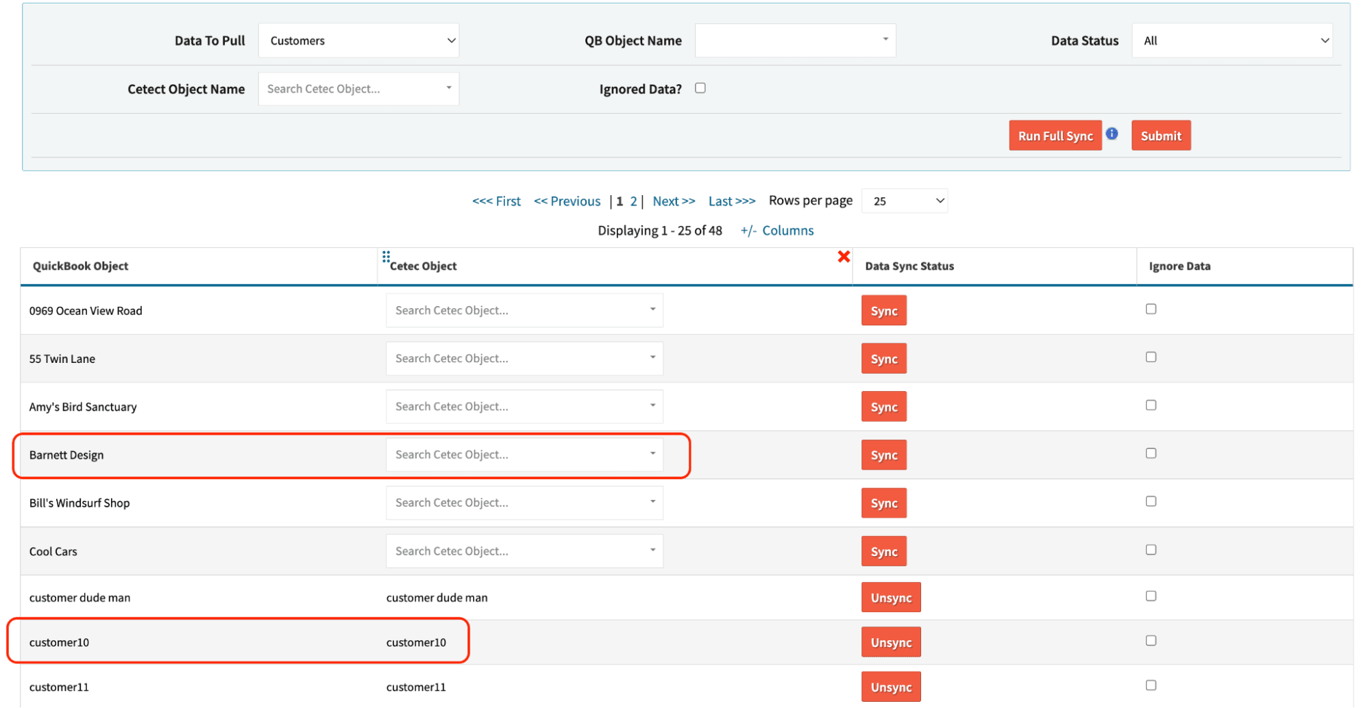The image size is (1370, 708).
Task: Open the Data To Pull dropdown
Action: click(358, 41)
